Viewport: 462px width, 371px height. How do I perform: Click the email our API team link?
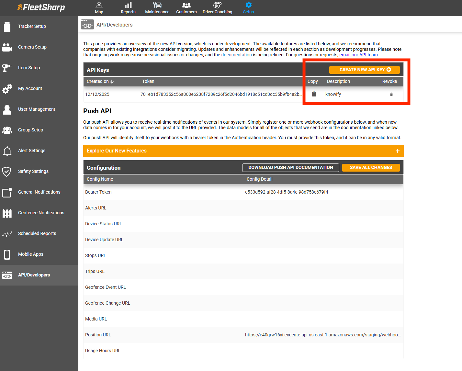(359, 55)
